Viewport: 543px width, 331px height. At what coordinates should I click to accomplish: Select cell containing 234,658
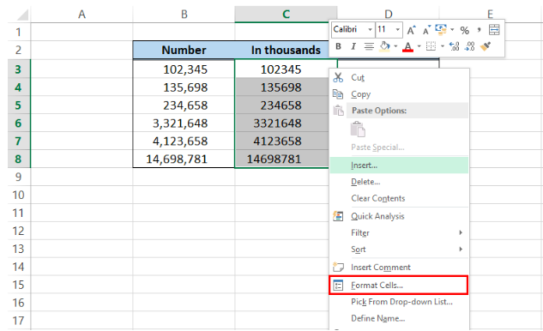(x=184, y=105)
